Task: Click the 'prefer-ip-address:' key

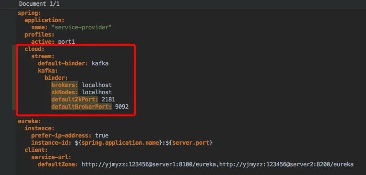Action: click(x=61, y=136)
